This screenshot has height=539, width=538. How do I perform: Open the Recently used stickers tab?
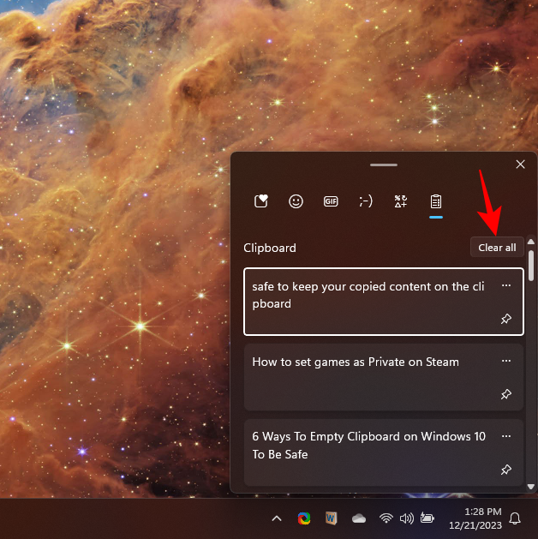point(261,201)
